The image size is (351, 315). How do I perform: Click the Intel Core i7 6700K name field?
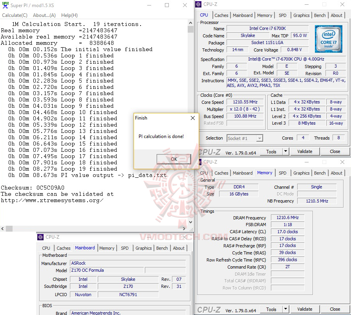pyautogui.click(x=267, y=28)
